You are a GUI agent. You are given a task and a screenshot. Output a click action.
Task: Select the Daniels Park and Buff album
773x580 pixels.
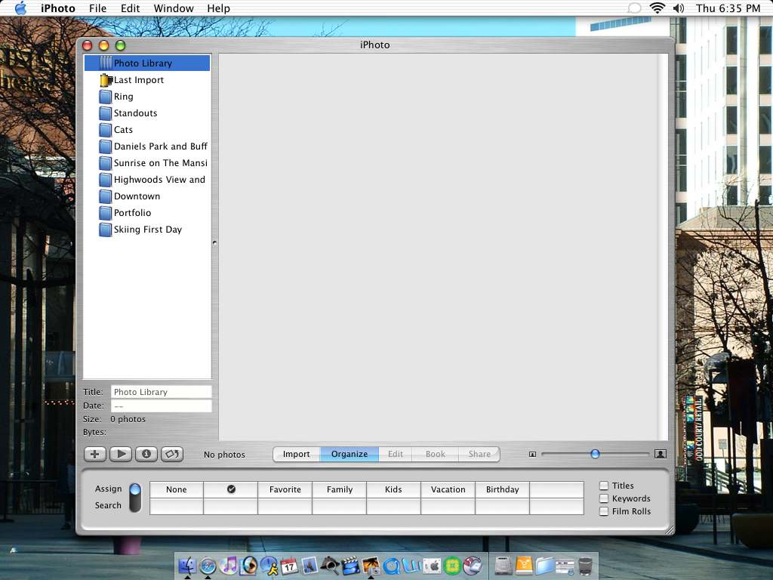147,147
